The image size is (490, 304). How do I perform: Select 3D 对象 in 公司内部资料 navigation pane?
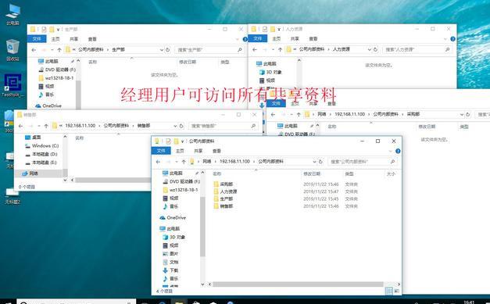(x=174, y=237)
